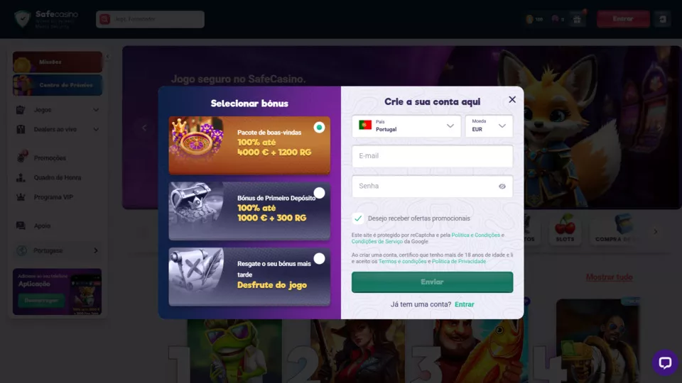Click the Slots cherry category icon

pos(565,228)
